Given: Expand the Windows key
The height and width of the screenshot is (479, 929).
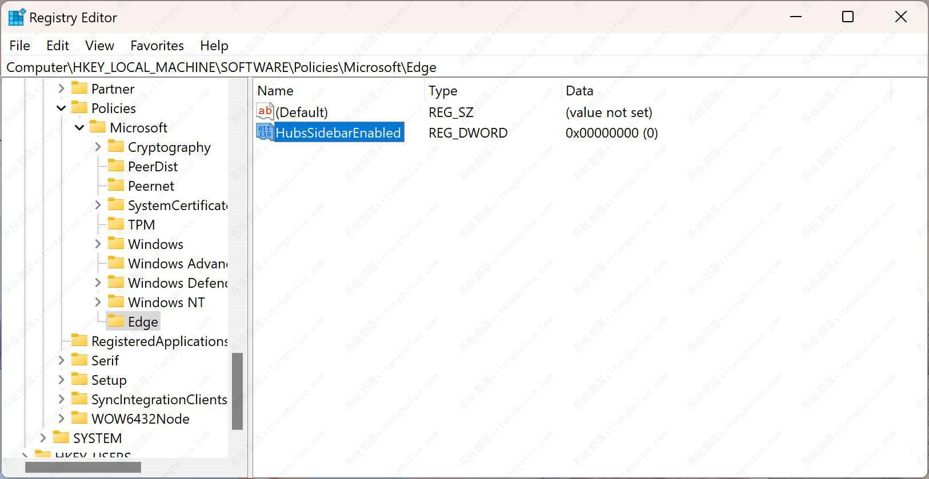Looking at the screenshot, I should point(98,244).
